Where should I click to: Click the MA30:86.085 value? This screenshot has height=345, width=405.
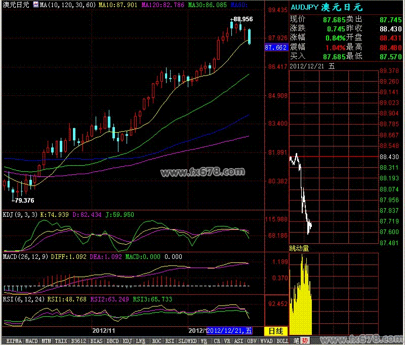tap(208, 5)
